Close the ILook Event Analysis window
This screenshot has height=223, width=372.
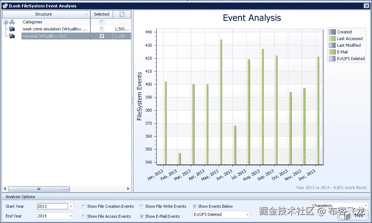pos(366,6)
